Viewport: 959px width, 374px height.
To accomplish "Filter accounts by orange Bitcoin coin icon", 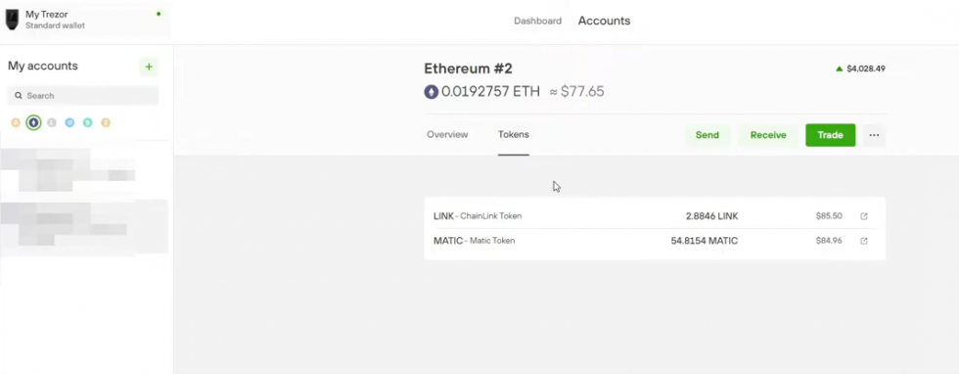I will (16, 122).
